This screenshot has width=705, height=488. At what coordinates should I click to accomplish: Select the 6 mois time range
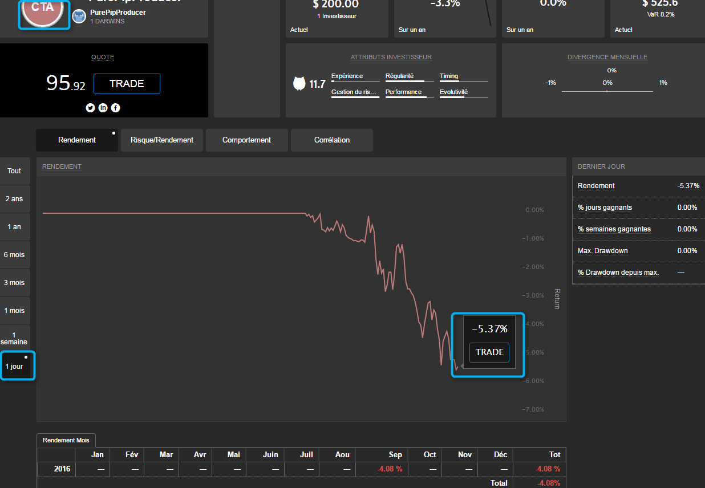(15, 255)
